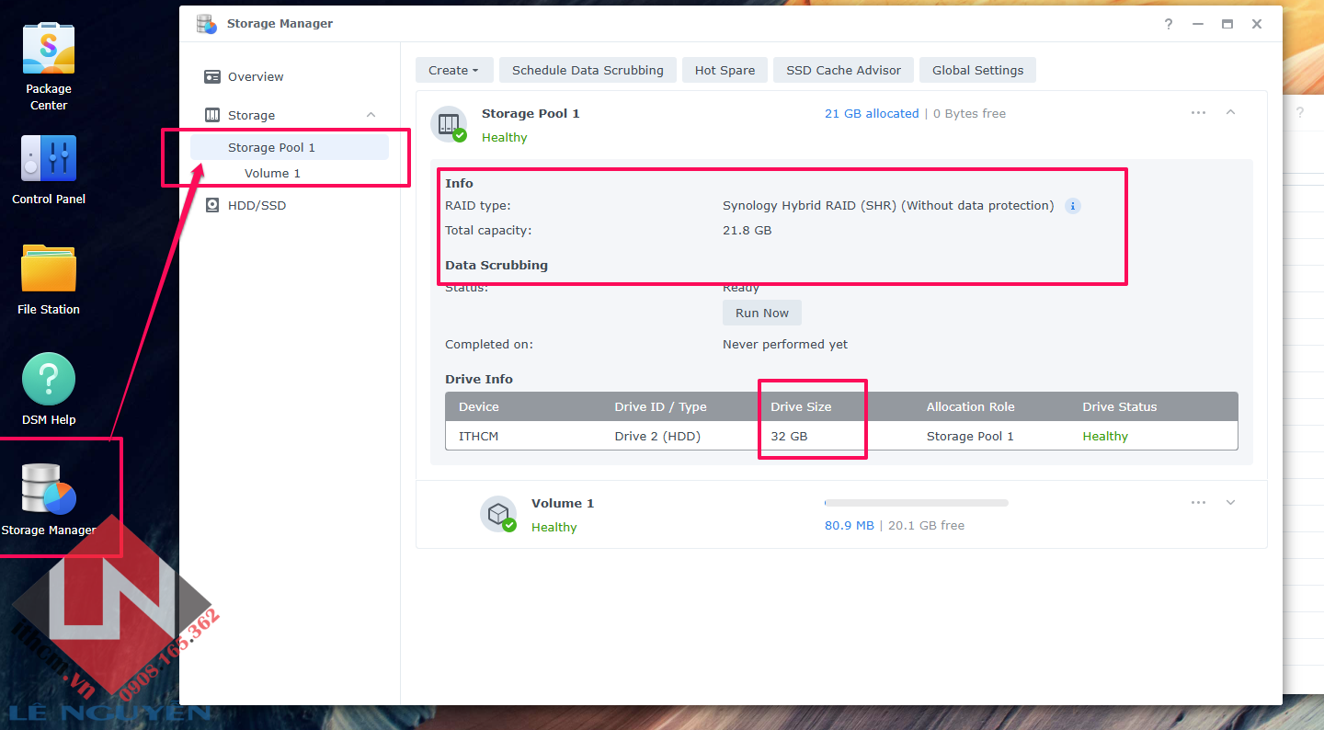
Task: Click 20.1 GB free text
Action: click(x=926, y=525)
